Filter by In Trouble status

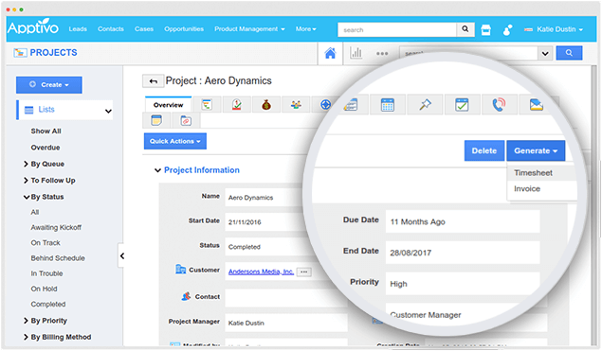click(46, 273)
